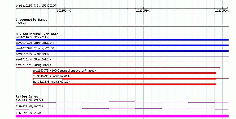Image resolution: width=236 pixels, height=119 pixels.
Task: Select the 1q21.3 band label
Action: point(21,23)
